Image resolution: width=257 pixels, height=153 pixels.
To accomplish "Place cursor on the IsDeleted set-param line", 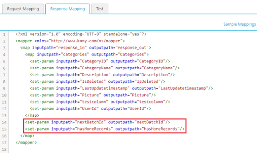I will tap(97, 82).
